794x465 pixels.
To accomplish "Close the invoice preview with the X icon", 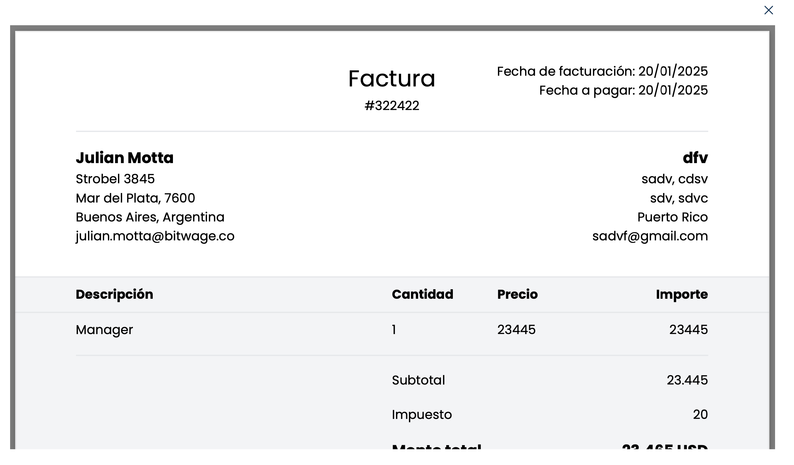I will tap(768, 10).
